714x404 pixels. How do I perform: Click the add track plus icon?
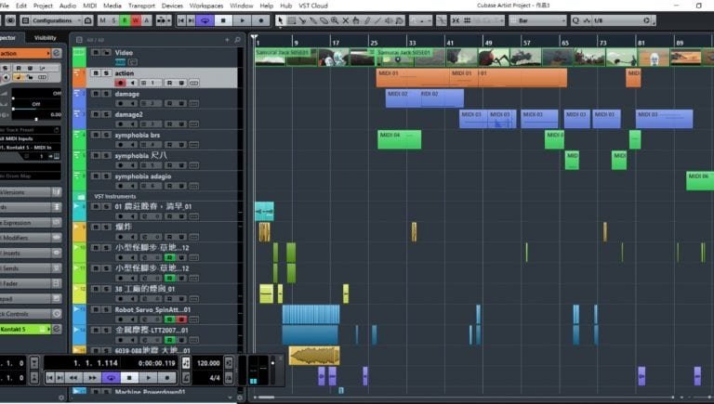[228, 39]
